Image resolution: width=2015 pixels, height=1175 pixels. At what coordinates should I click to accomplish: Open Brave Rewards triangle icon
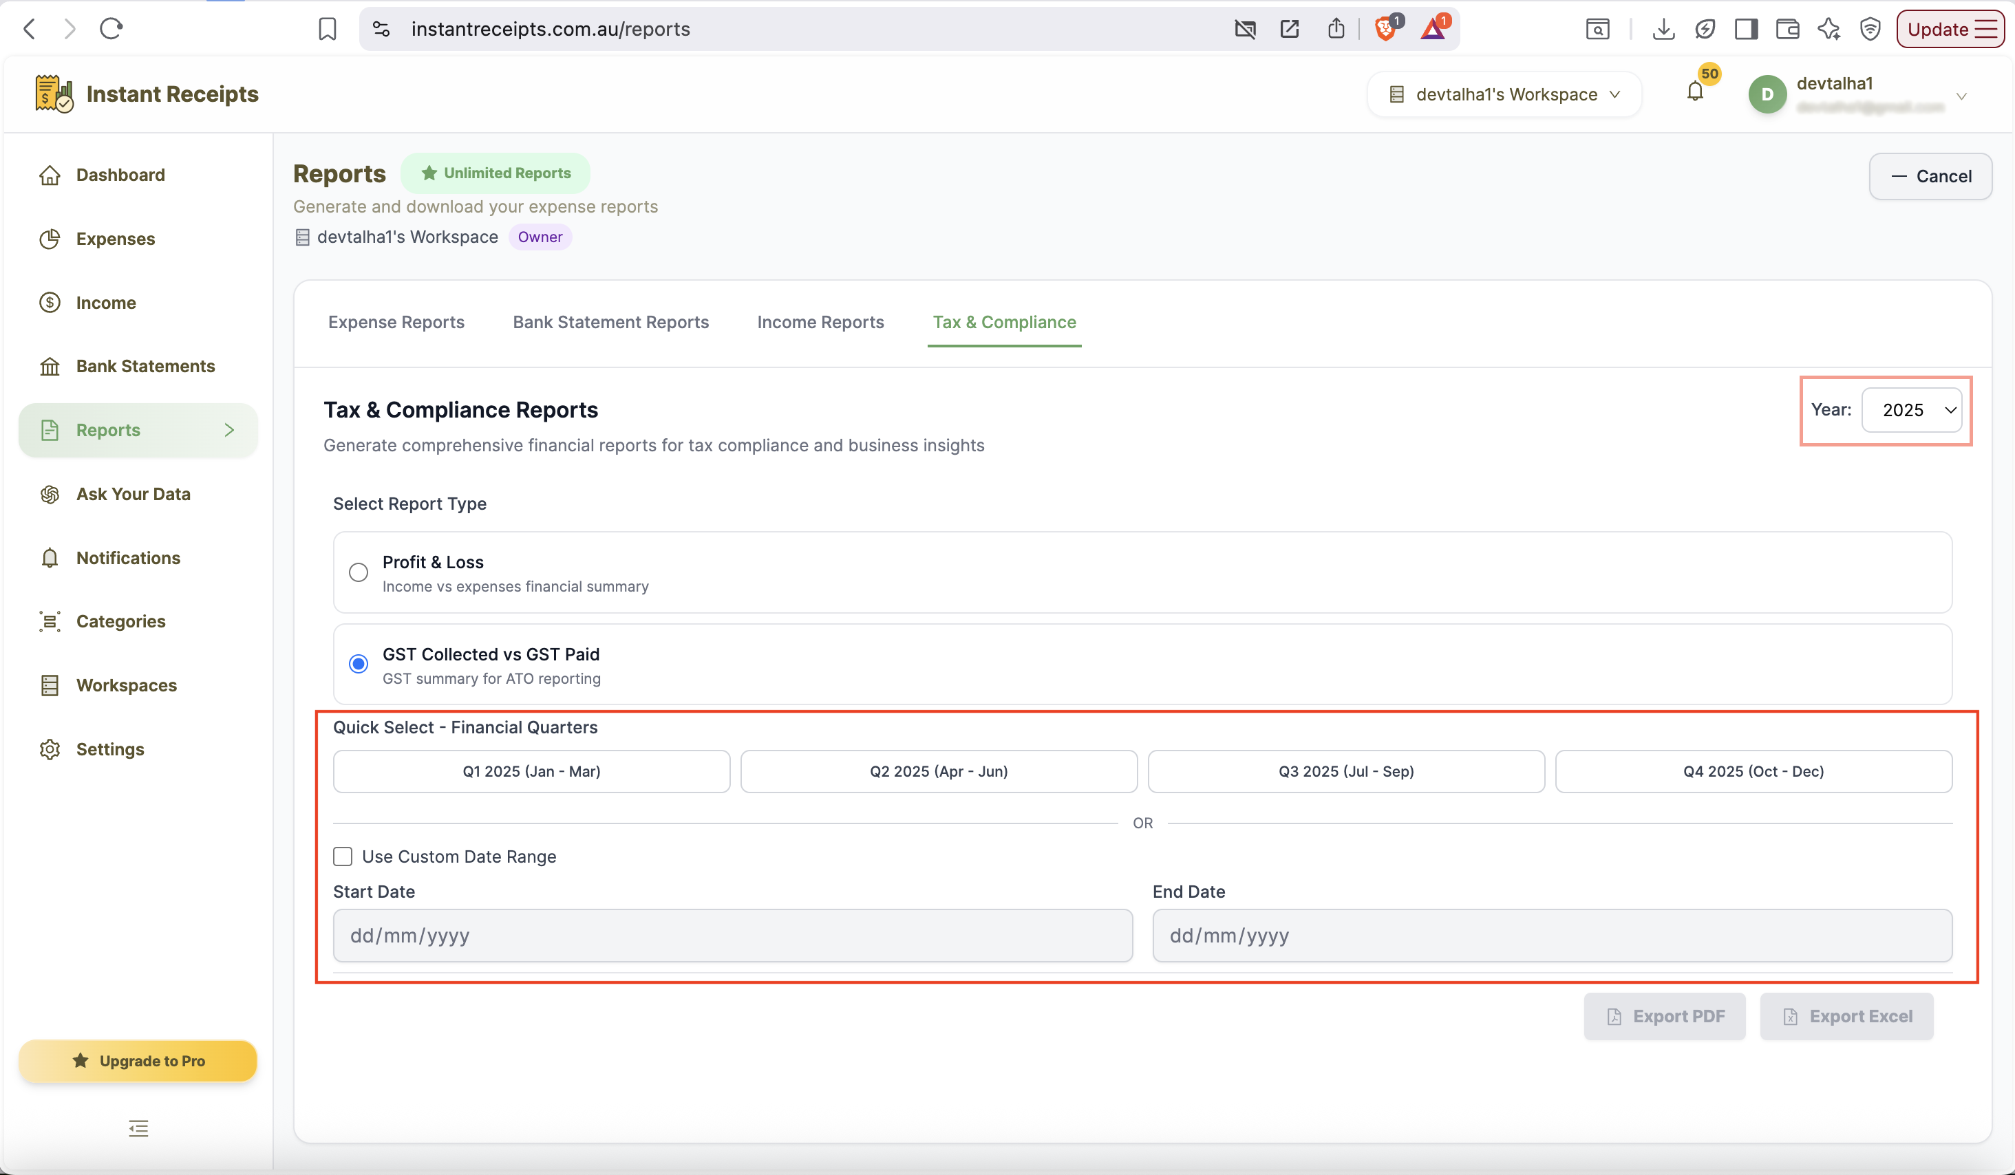tap(1434, 28)
